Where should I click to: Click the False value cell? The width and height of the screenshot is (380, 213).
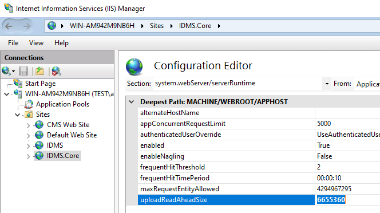[x=348, y=156]
